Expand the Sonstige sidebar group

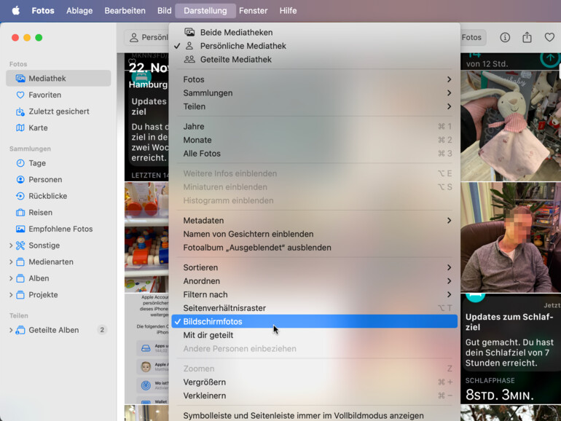tap(11, 245)
